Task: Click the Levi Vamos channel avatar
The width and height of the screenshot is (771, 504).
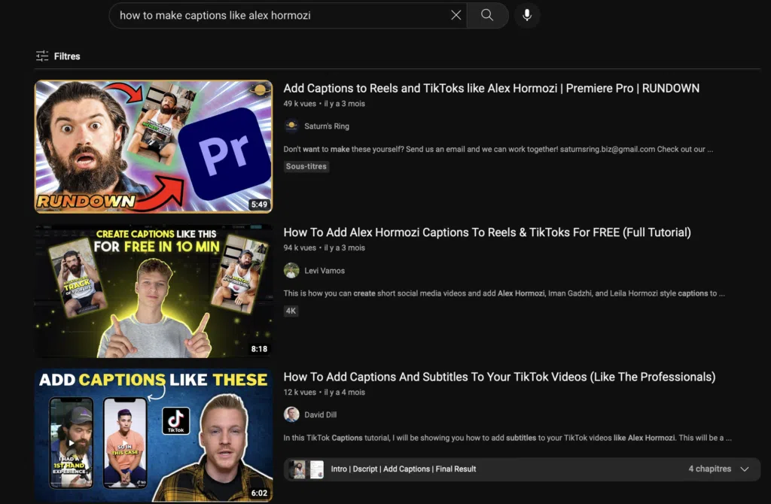Action: click(x=291, y=271)
